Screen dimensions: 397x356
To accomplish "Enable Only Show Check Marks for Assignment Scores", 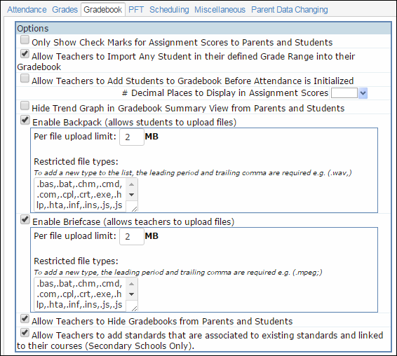I will (x=25, y=40).
